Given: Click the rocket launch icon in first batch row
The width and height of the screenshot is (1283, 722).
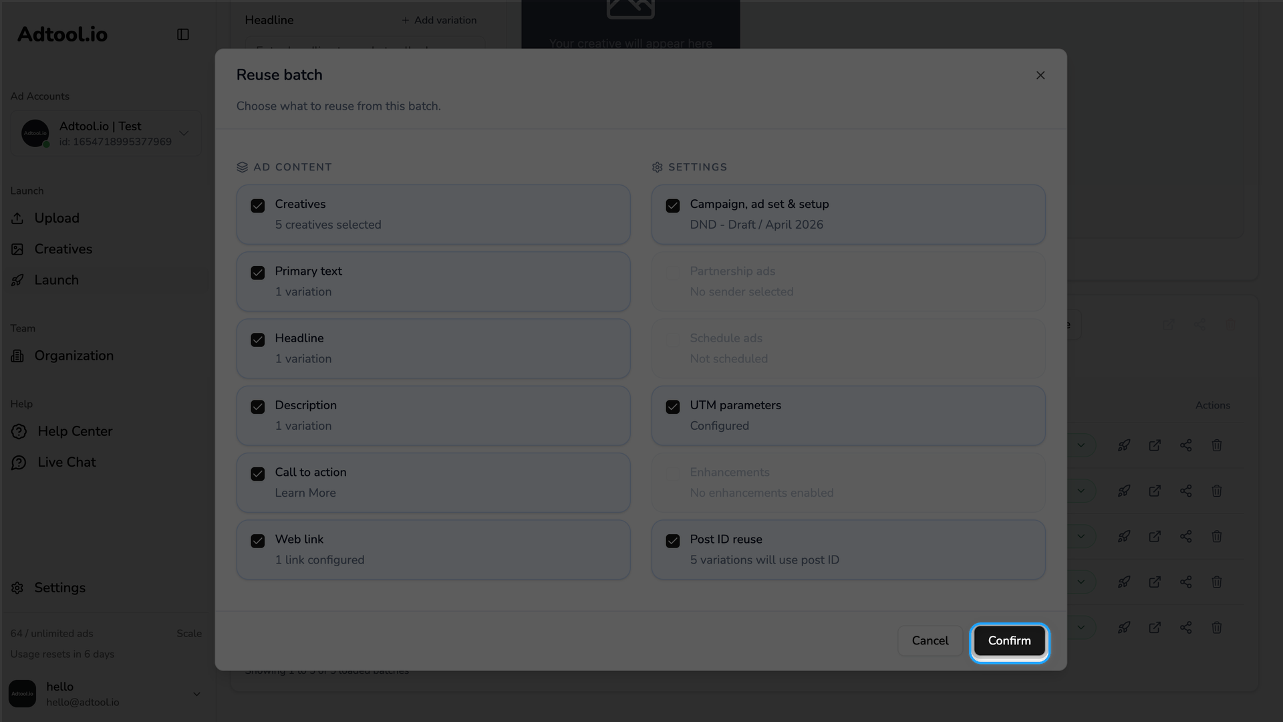Looking at the screenshot, I should click(x=1124, y=445).
